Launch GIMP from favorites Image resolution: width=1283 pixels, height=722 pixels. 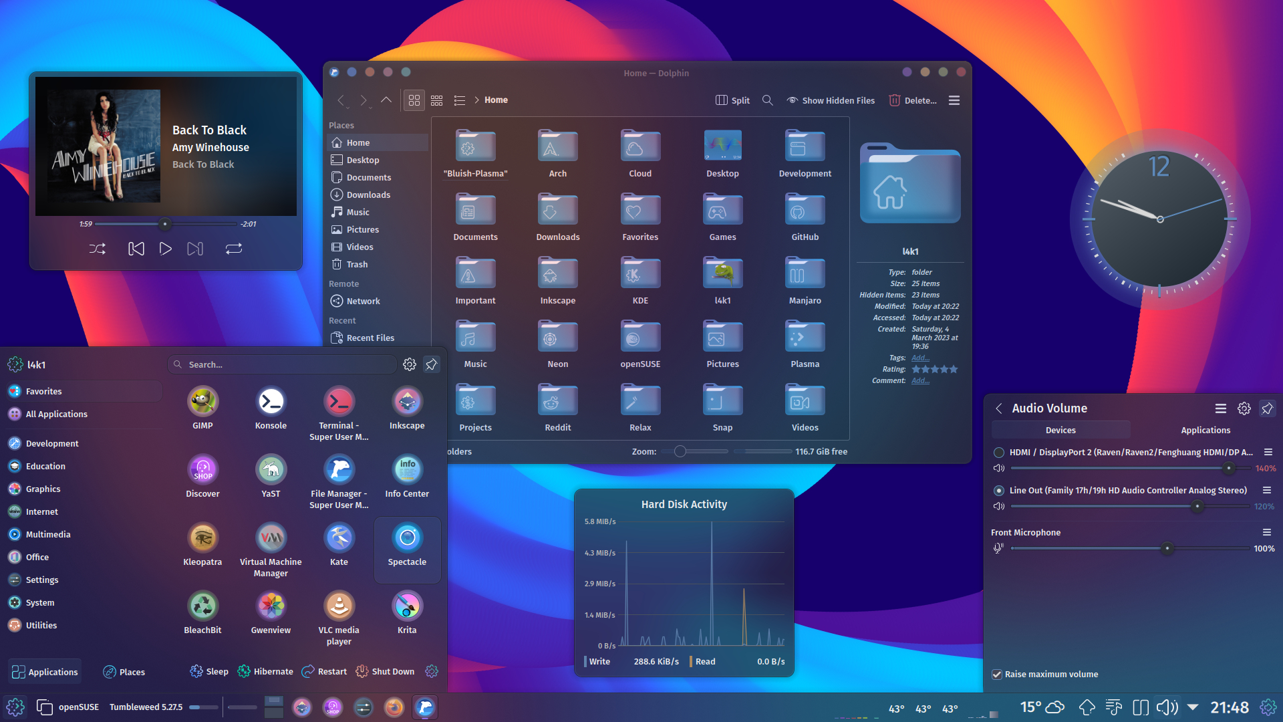tap(202, 408)
